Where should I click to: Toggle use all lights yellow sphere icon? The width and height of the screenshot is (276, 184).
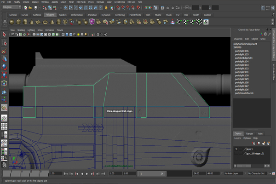[78, 34]
